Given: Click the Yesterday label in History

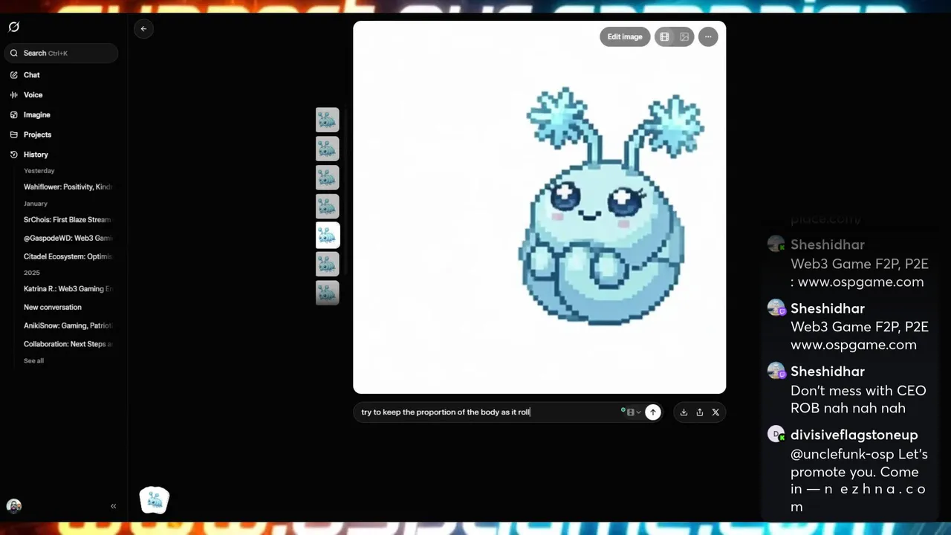Looking at the screenshot, I should (x=39, y=171).
